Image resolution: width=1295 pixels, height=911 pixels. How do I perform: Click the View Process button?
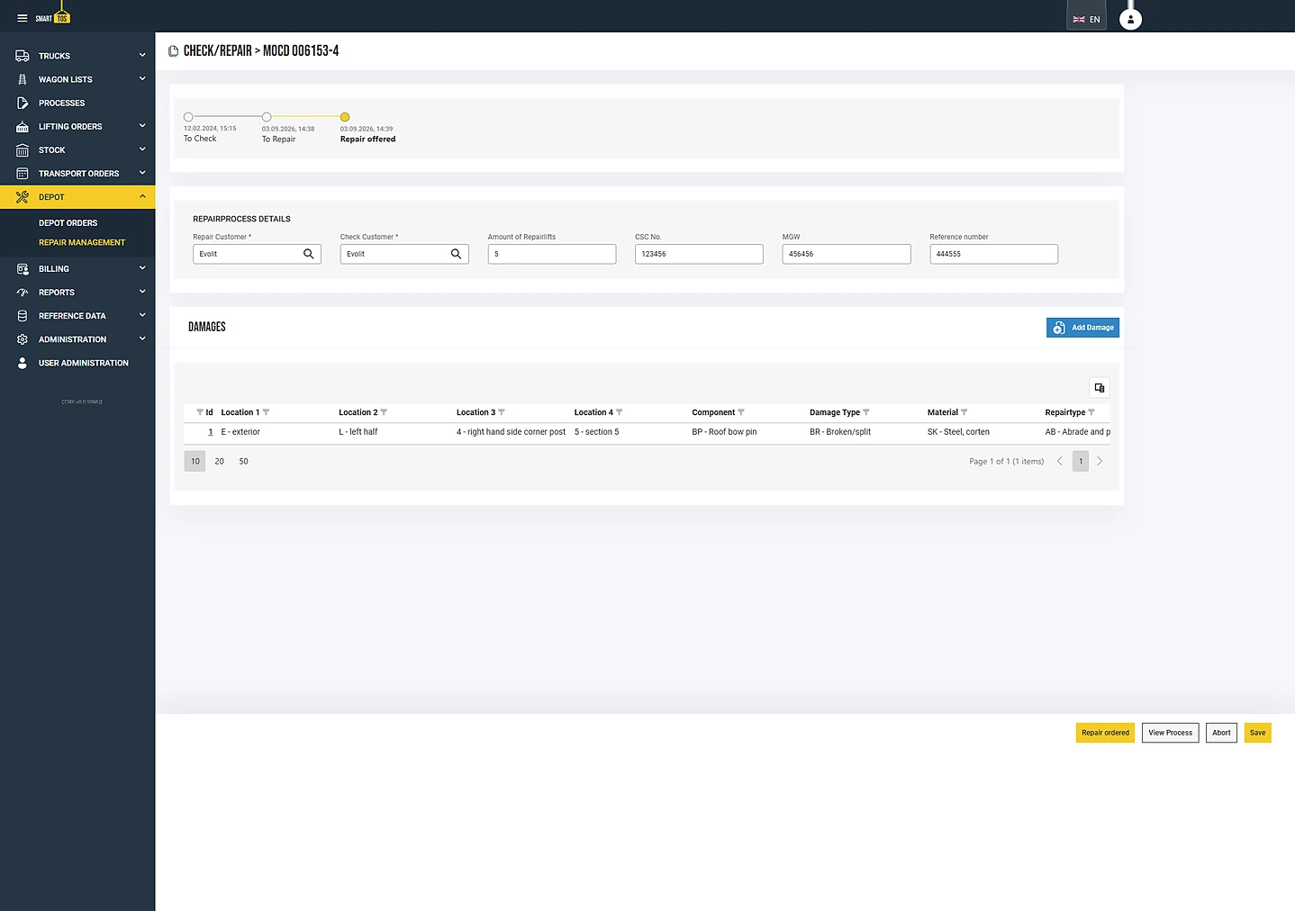click(1170, 733)
